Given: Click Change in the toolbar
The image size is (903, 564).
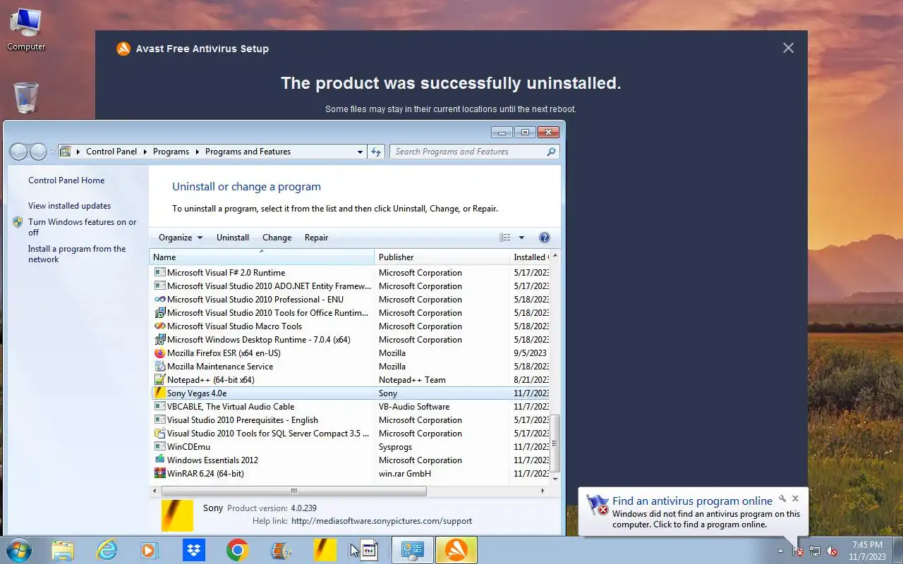Looking at the screenshot, I should click(x=277, y=238).
